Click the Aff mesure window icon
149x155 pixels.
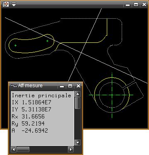click(14, 86)
